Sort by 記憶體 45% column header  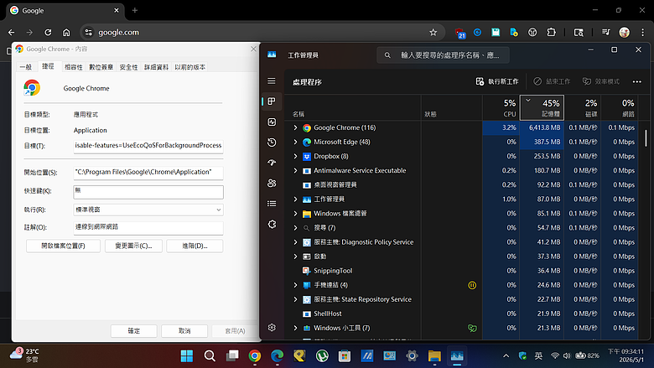(x=542, y=107)
